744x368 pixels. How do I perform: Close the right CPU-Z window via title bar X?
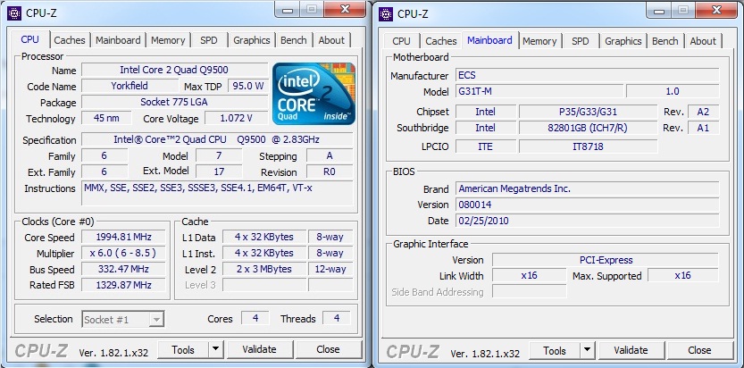pos(717,10)
